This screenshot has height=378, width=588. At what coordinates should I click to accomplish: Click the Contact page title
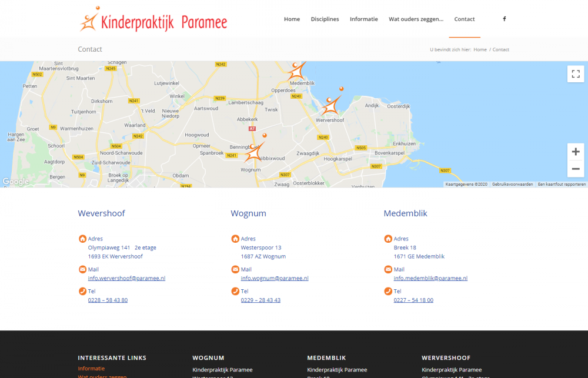(90, 49)
